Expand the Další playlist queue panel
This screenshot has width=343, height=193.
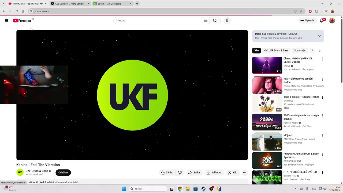coord(319,36)
